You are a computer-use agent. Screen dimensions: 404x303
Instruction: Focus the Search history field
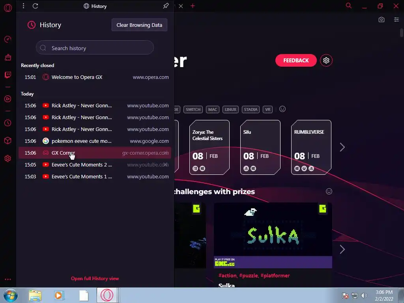coord(95,48)
